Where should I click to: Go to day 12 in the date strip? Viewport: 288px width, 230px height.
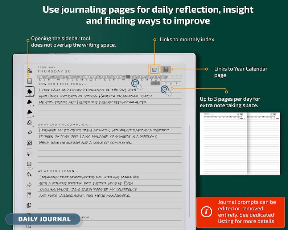point(91,77)
